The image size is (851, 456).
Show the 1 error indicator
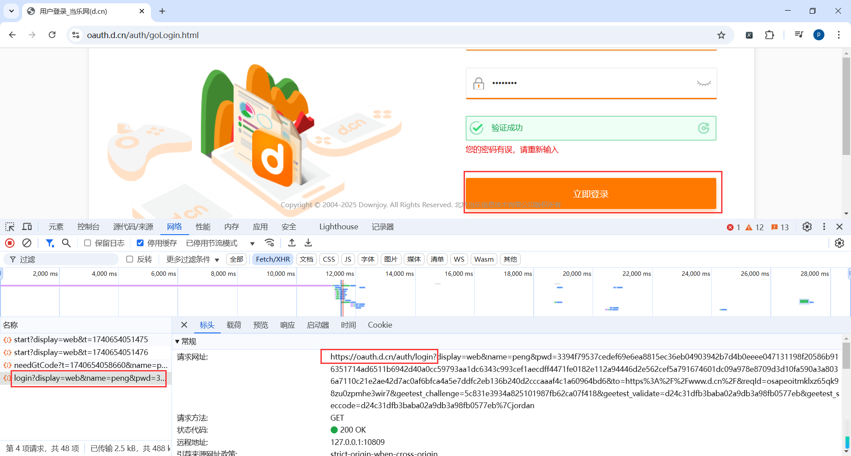(734, 227)
